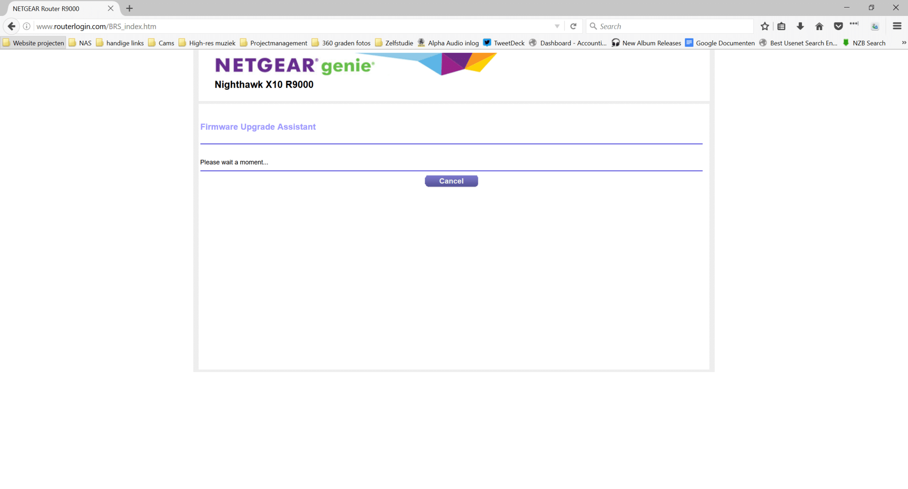
Task: Open the NZB Search bookmark
Action: point(864,43)
